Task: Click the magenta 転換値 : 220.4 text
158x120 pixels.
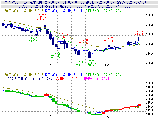Action: coord(97,79)
